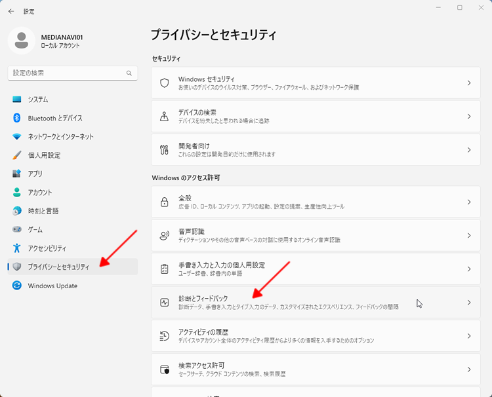
Task: Click the アクセシビリティ figure icon
Action: (16, 248)
